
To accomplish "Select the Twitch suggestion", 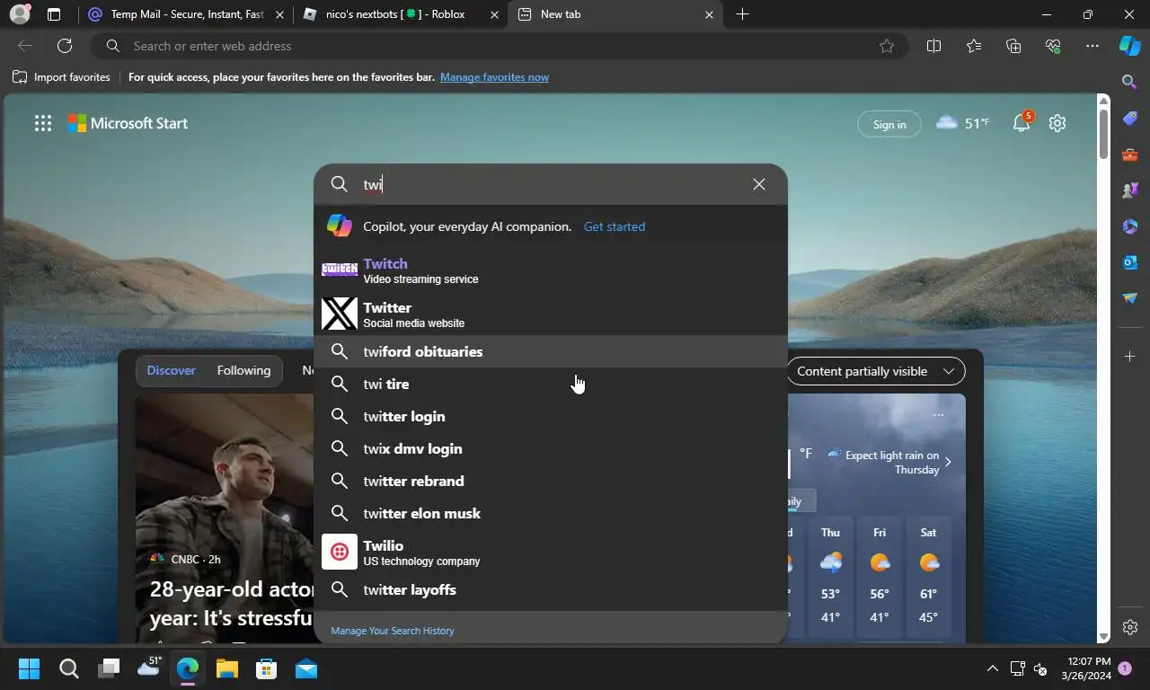I will [551, 270].
